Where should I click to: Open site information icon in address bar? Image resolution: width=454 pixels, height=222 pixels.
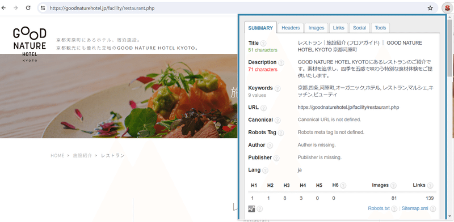tap(43, 8)
